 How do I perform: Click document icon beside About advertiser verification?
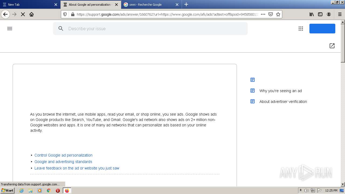click(253, 101)
